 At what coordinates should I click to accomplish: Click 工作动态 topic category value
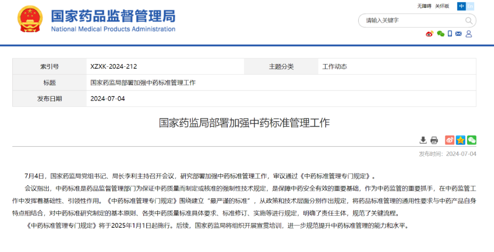(334, 66)
